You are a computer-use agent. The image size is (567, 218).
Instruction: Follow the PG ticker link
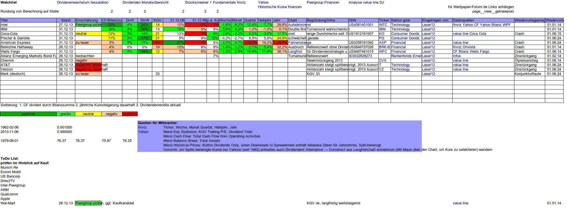click(381, 38)
